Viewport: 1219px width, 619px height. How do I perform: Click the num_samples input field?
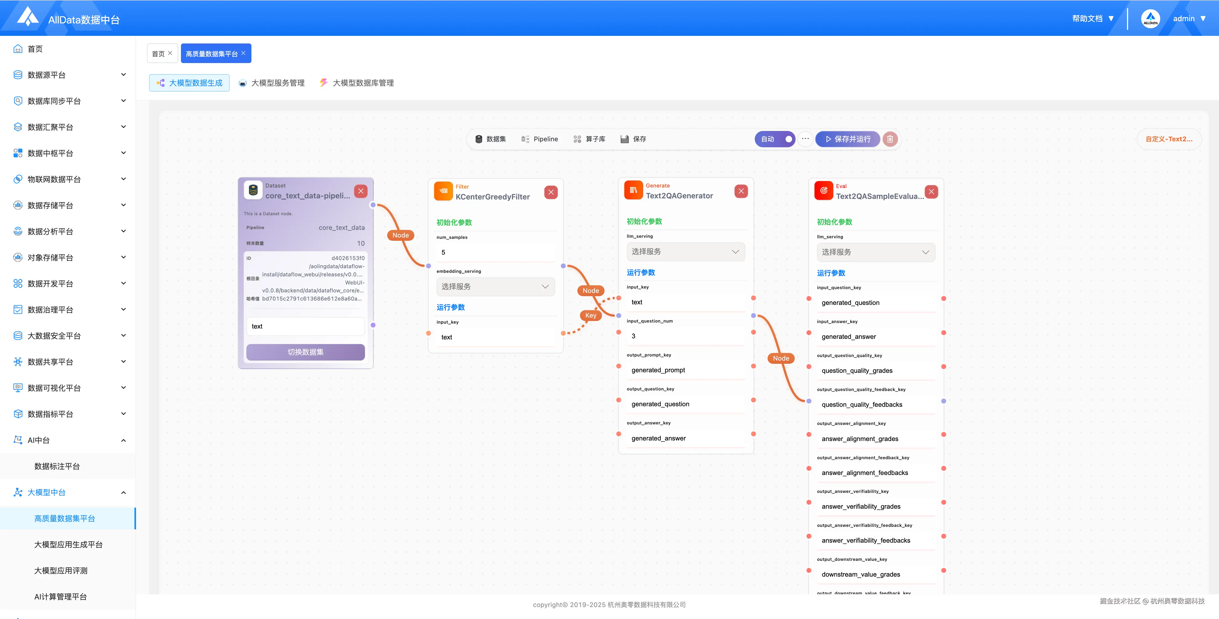click(495, 252)
